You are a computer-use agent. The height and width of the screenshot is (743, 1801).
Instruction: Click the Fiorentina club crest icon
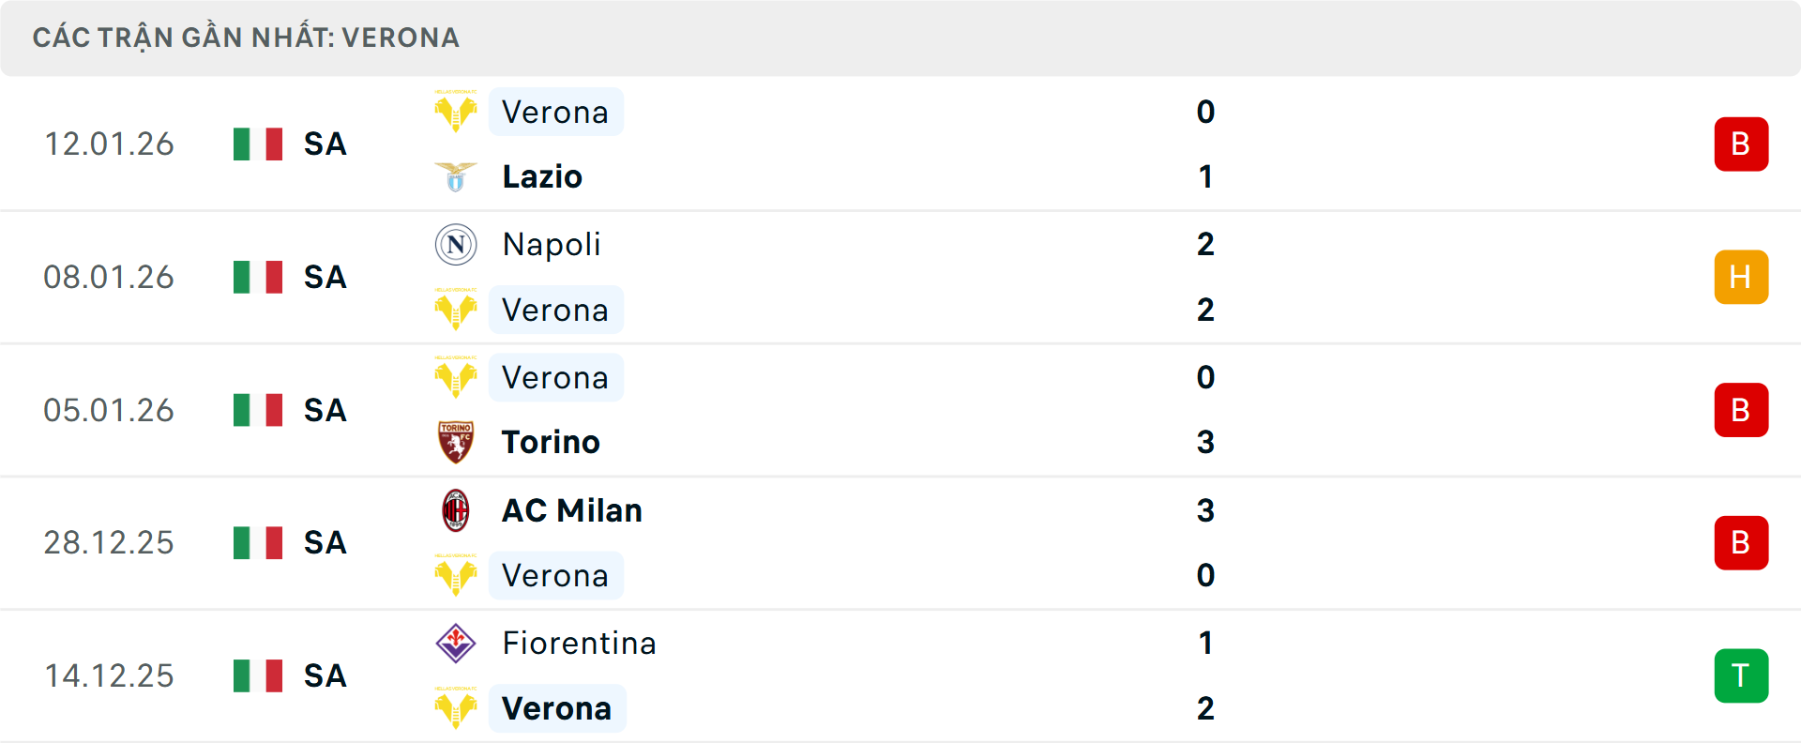point(456,644)
